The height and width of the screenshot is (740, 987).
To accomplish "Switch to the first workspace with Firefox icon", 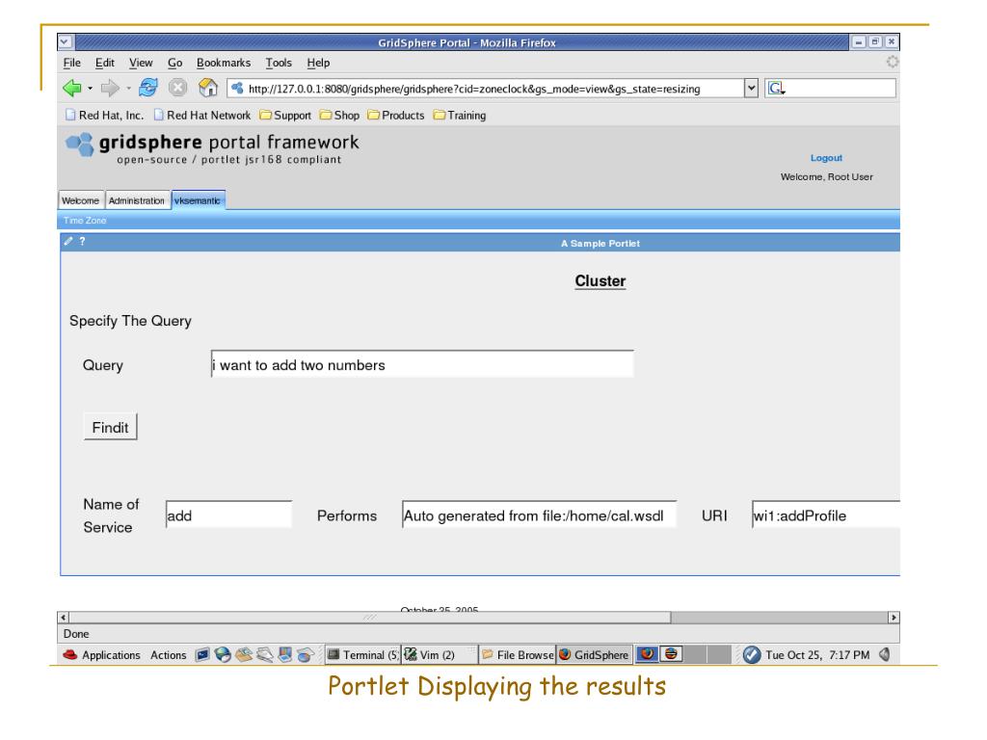I will click(647, 654).
